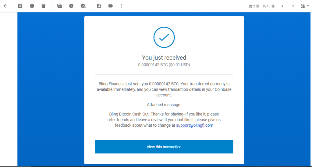Snooze this email using the clock icon

[x=71, y=6]
